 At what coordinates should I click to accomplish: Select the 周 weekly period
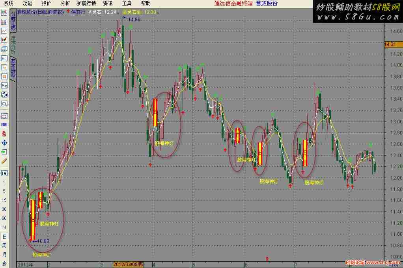click(4, 246)
